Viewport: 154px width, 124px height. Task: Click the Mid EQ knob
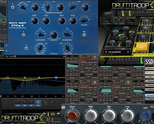109,116
